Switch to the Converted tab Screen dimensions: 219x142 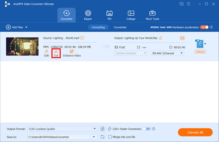[120, 27]
